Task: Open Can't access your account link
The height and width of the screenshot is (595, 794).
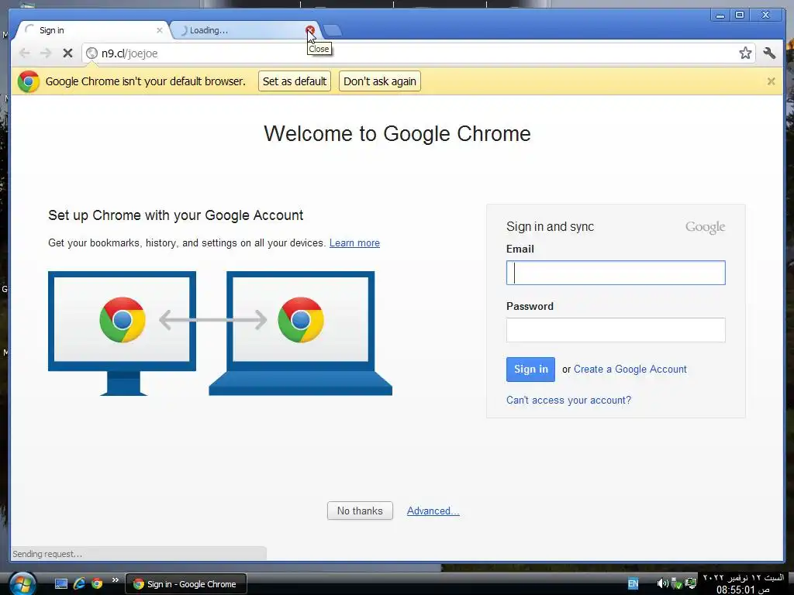Action: click(568, 401)
